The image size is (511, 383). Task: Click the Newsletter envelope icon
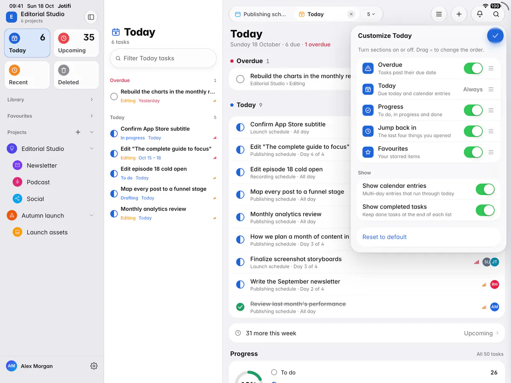tap(17, 166)
